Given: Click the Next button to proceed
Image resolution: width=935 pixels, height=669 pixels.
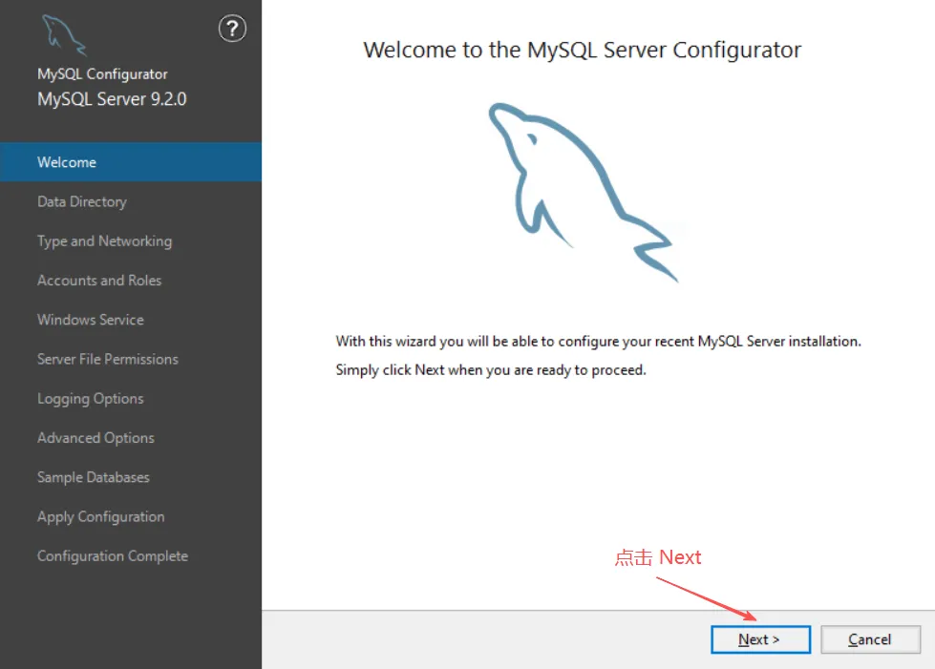Looking at the screenshot, I should pos(760,639).
